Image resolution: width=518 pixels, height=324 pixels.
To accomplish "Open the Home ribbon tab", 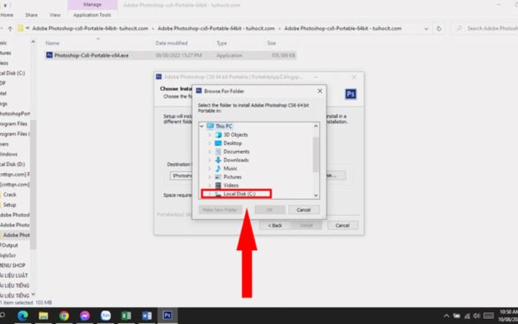I will [x=7, y=15].
